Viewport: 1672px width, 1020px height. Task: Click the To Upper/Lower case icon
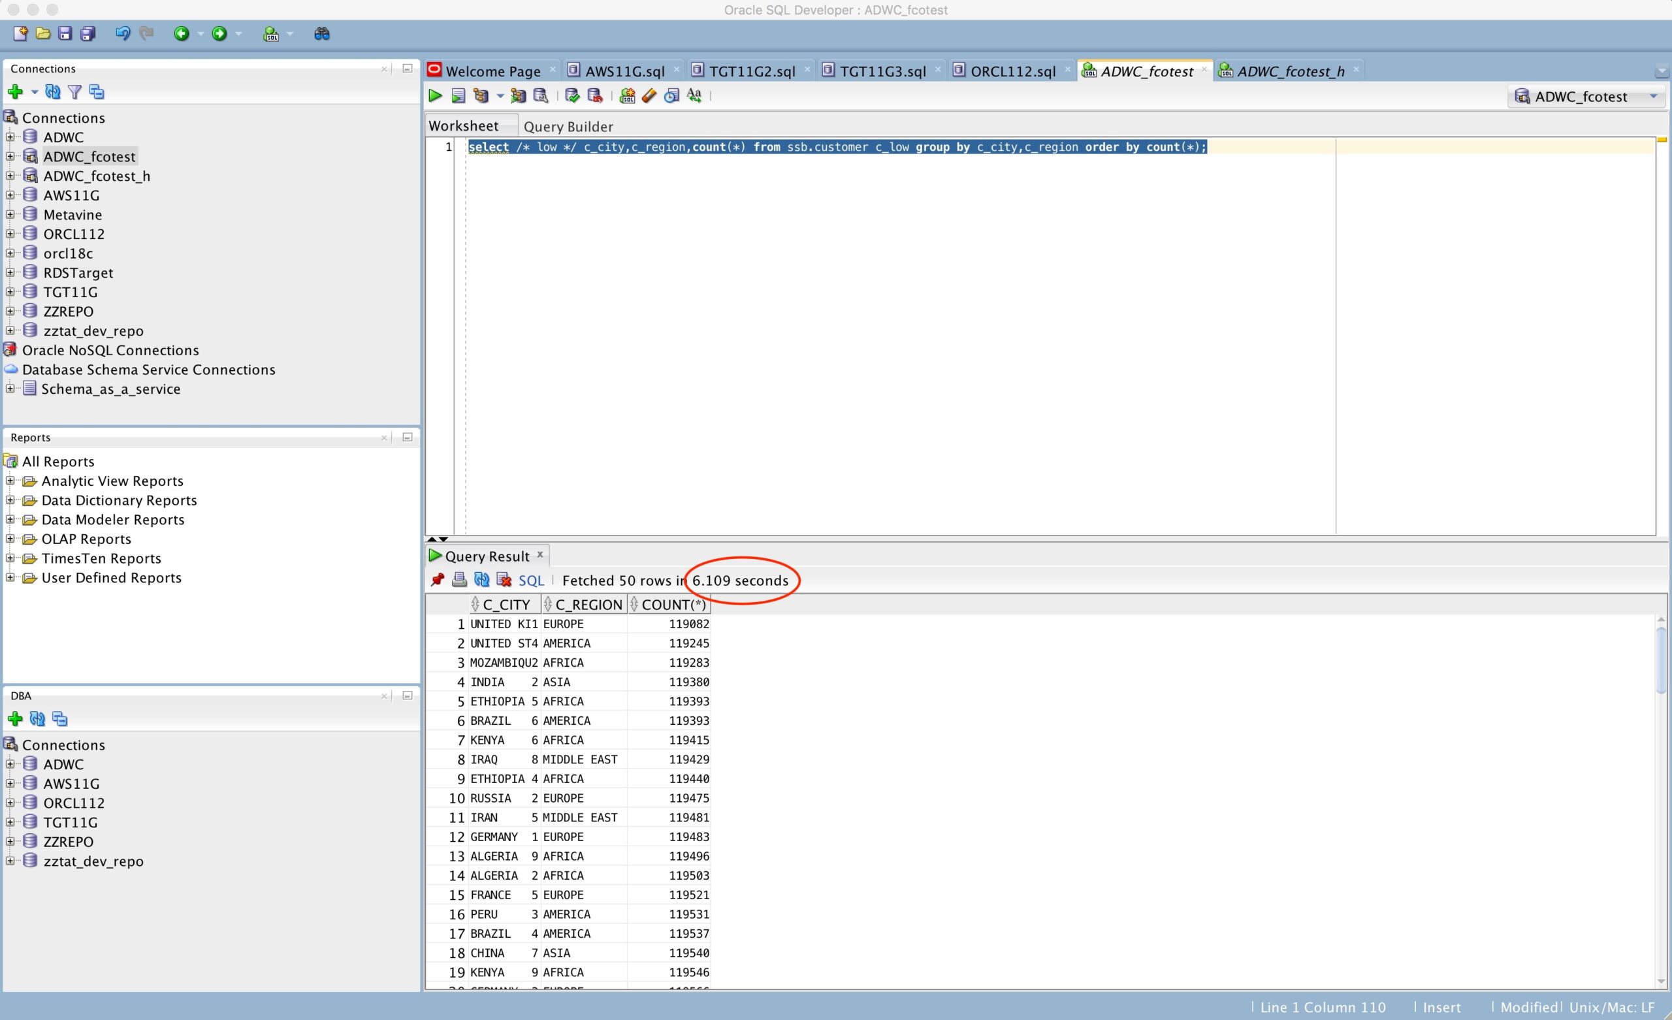694,96
